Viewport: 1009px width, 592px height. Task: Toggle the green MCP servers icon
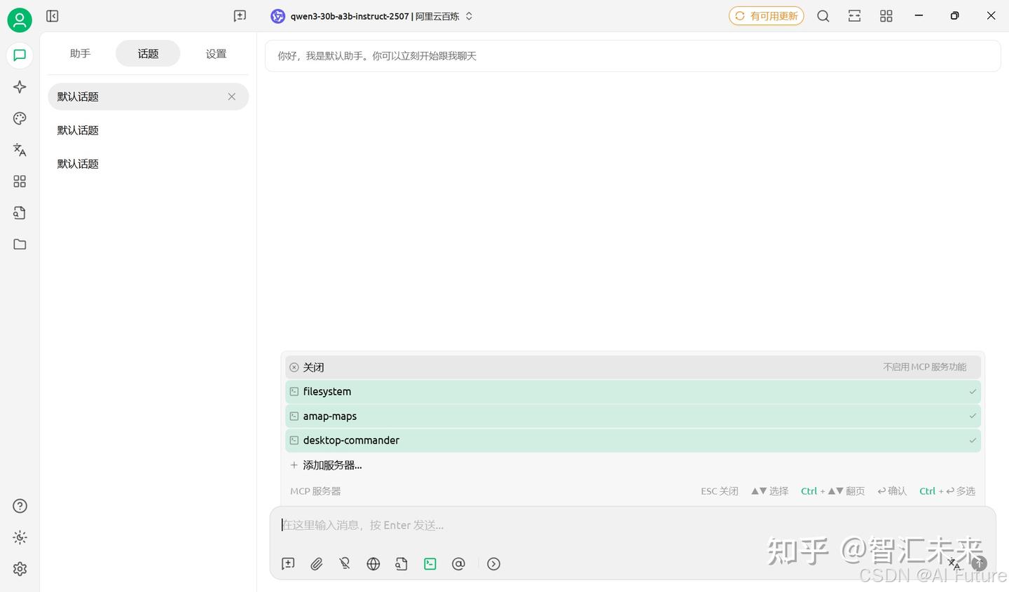click(430, 564)
